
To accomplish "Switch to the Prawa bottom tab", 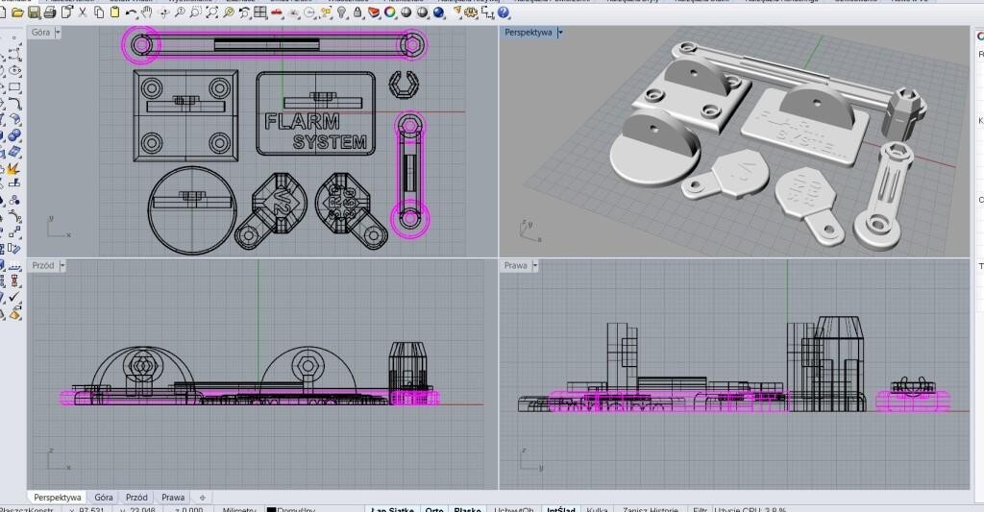I will tap(173, 497).
